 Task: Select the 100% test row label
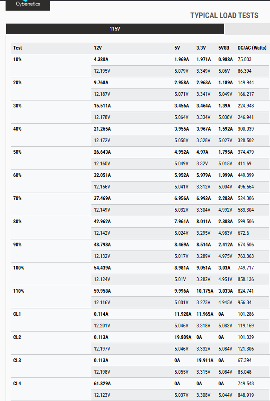click(19, 268)
